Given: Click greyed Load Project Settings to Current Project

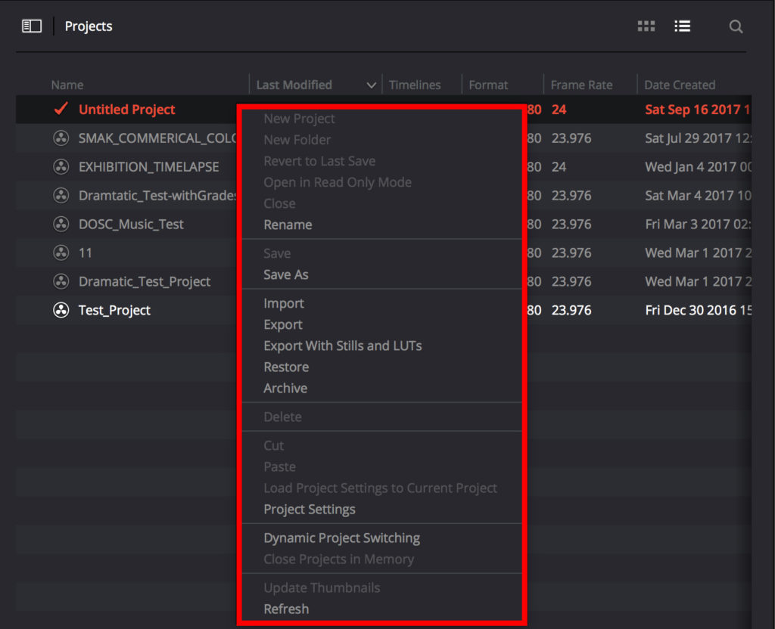Looking at the screenshot, I should tap(380, 488).
